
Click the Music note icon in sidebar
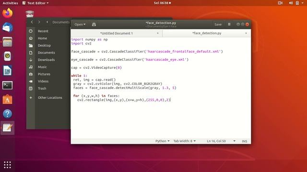click(31, 67)
